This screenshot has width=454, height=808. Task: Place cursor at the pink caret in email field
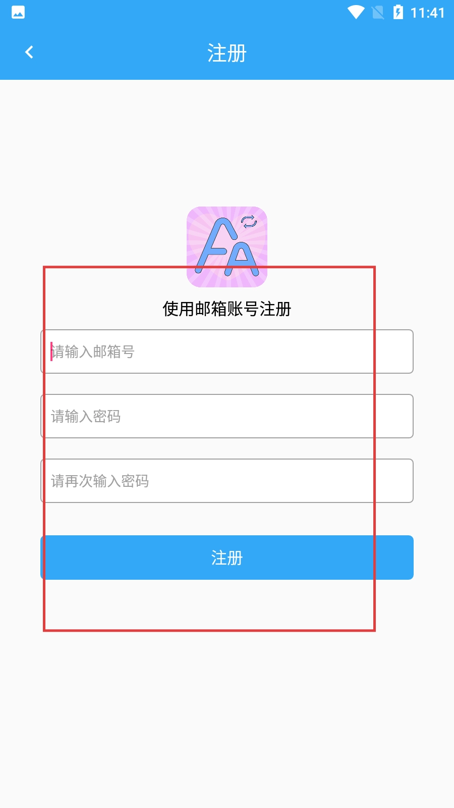(x=51, y=351)
